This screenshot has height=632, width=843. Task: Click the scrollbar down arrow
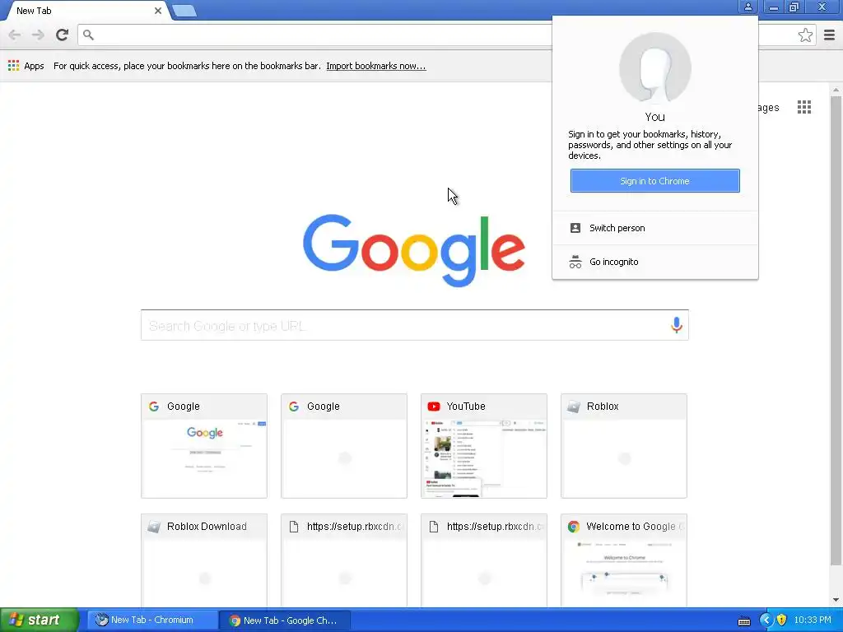pyautogui.click(x=836, y=600)
